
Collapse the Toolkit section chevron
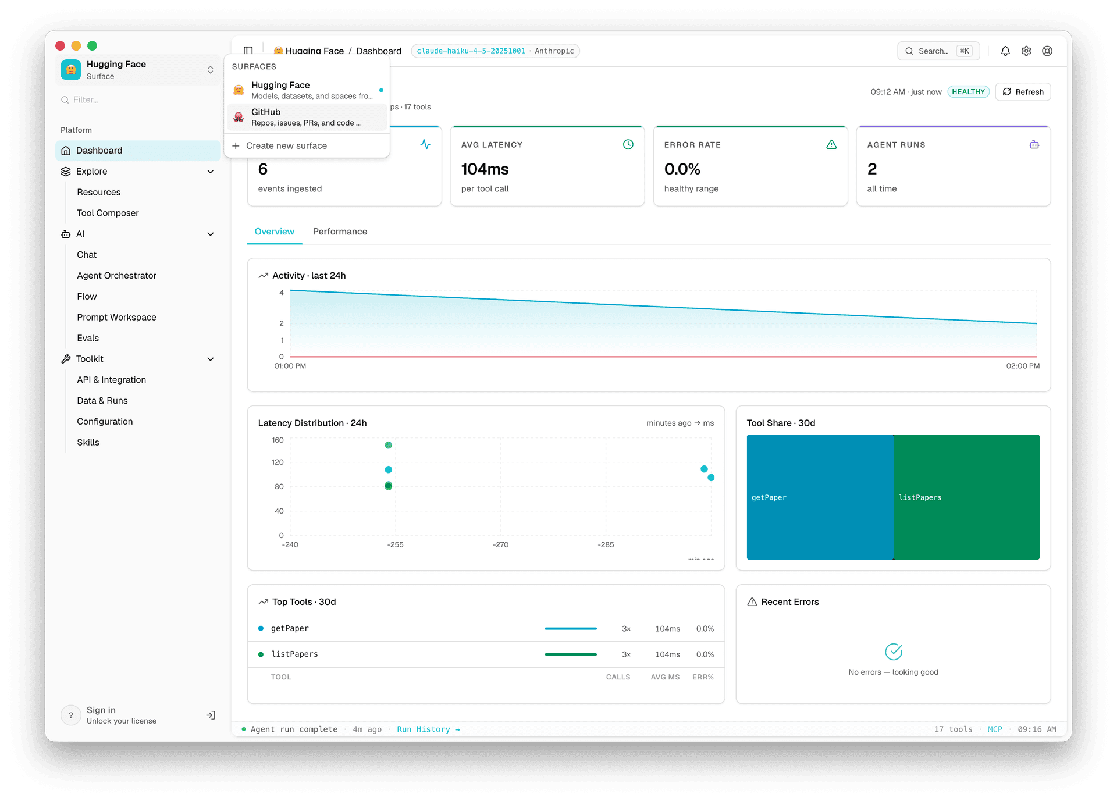pyautogui.click(x=211, y=359)
